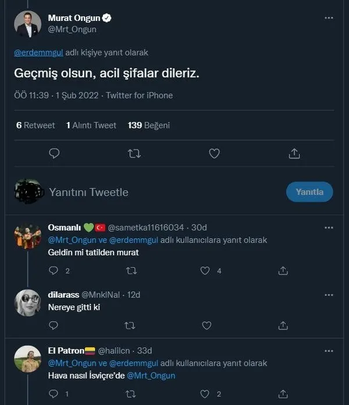Click the Yanıtla button
This screenshot has height=405, width=349.
pyautogui.click(x=309, y=192)
